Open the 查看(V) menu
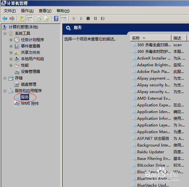189x187 pixels. tap(45, 11)
